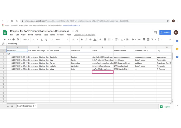This screenshot has height=128, width=181.
Task: Toggle strikethrough formatting
Action: click(x=90, y=39)
